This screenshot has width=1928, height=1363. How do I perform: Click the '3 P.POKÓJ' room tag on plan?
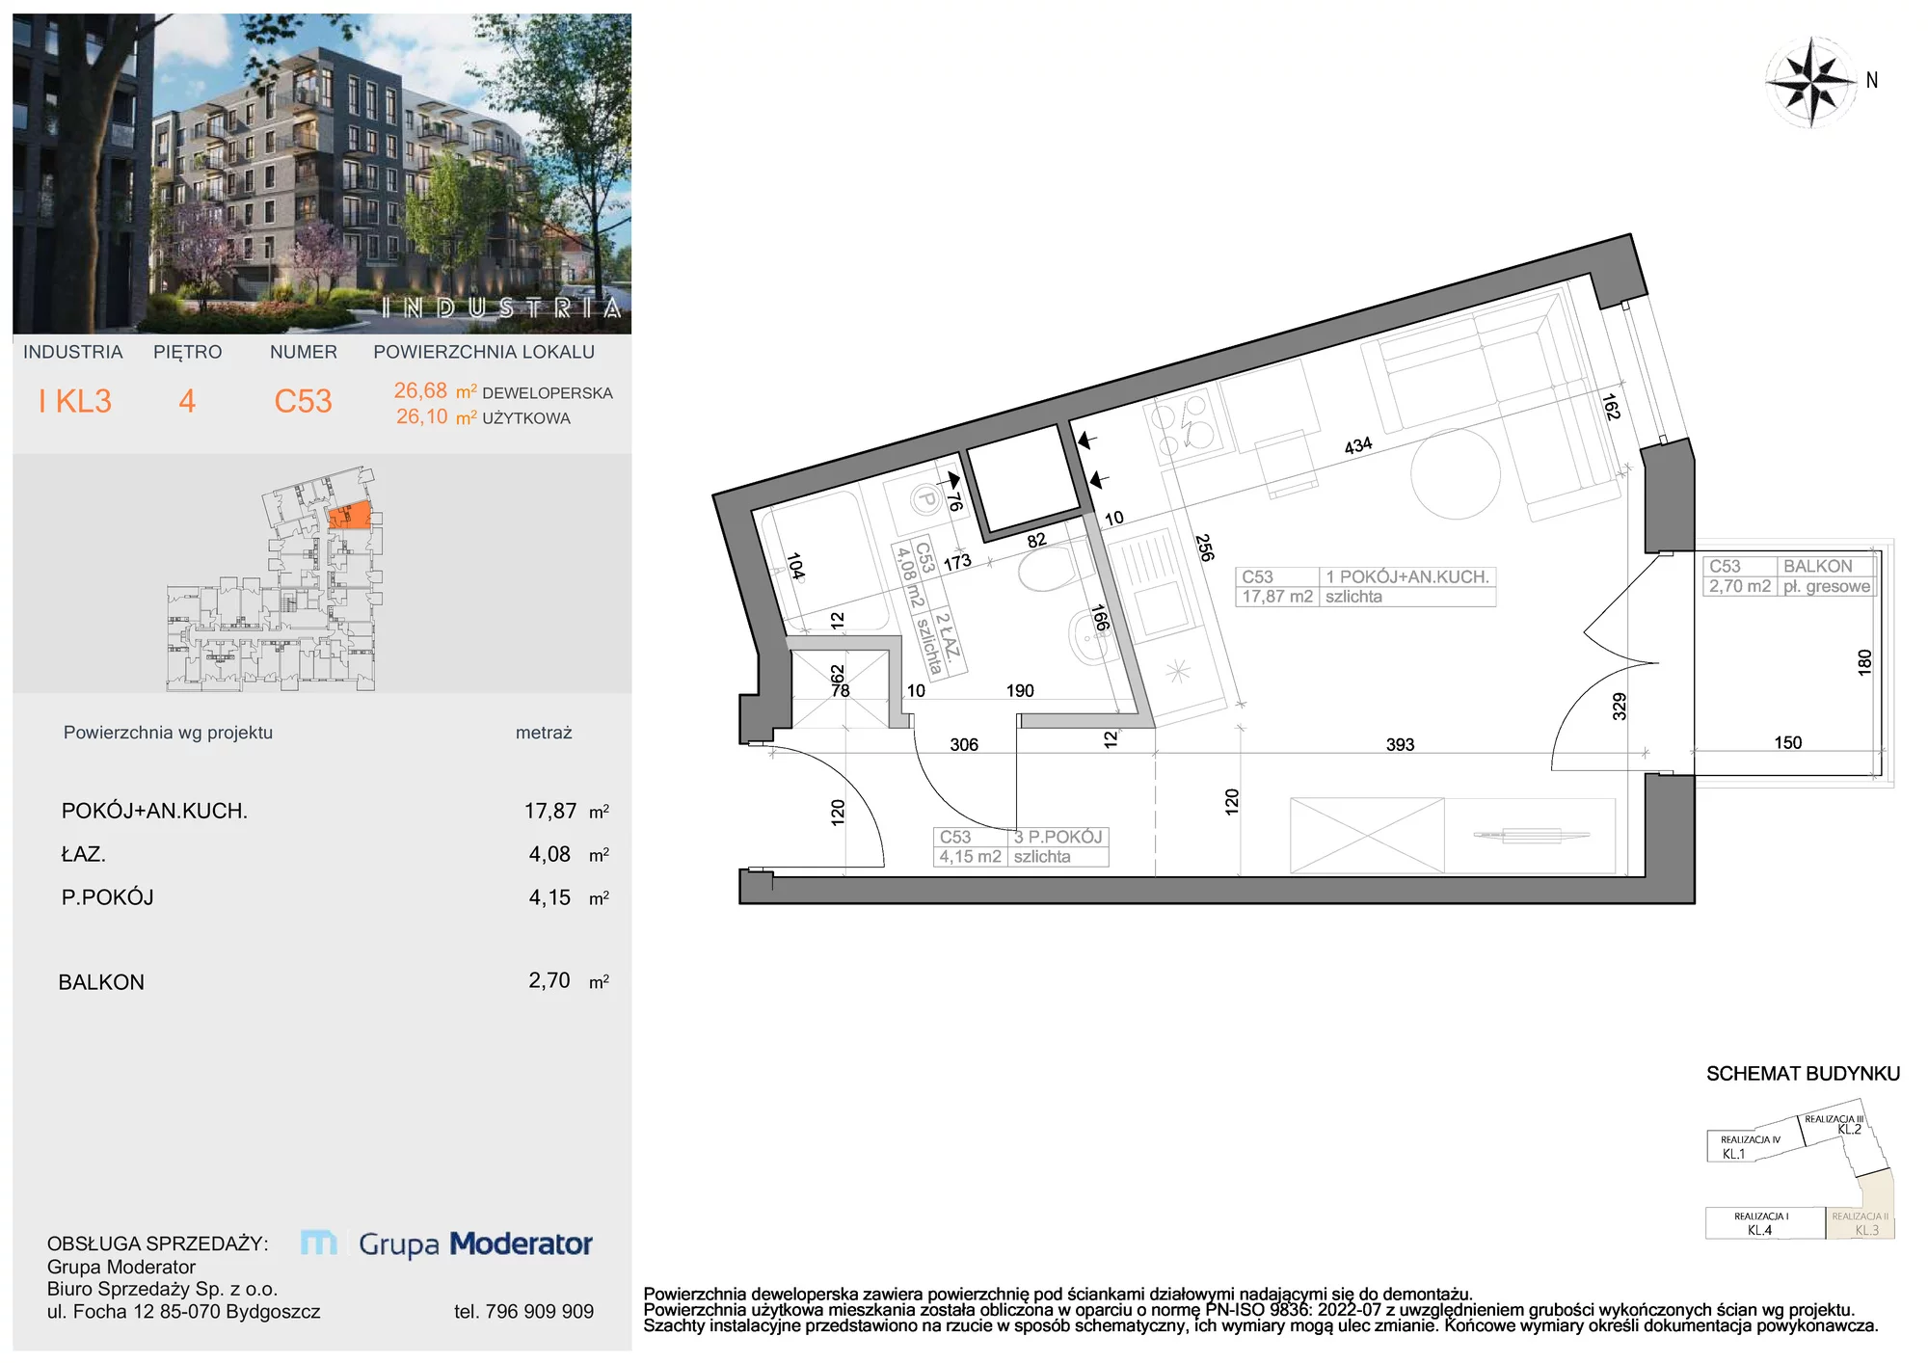point(1021,846)
